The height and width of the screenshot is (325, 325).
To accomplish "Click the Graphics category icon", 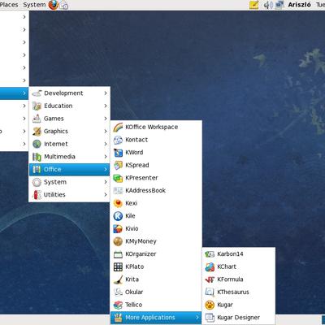I will [x=37, y=132].
